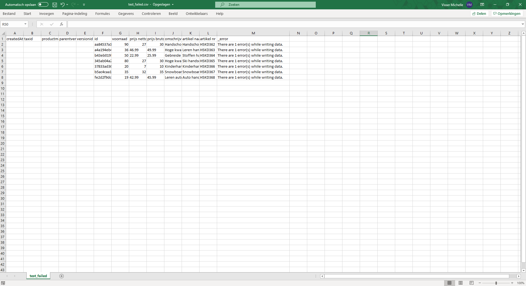Click the macro recording icon in status bar
The width and height of the screenshot is (526, 286).
[x=3, y=283]
